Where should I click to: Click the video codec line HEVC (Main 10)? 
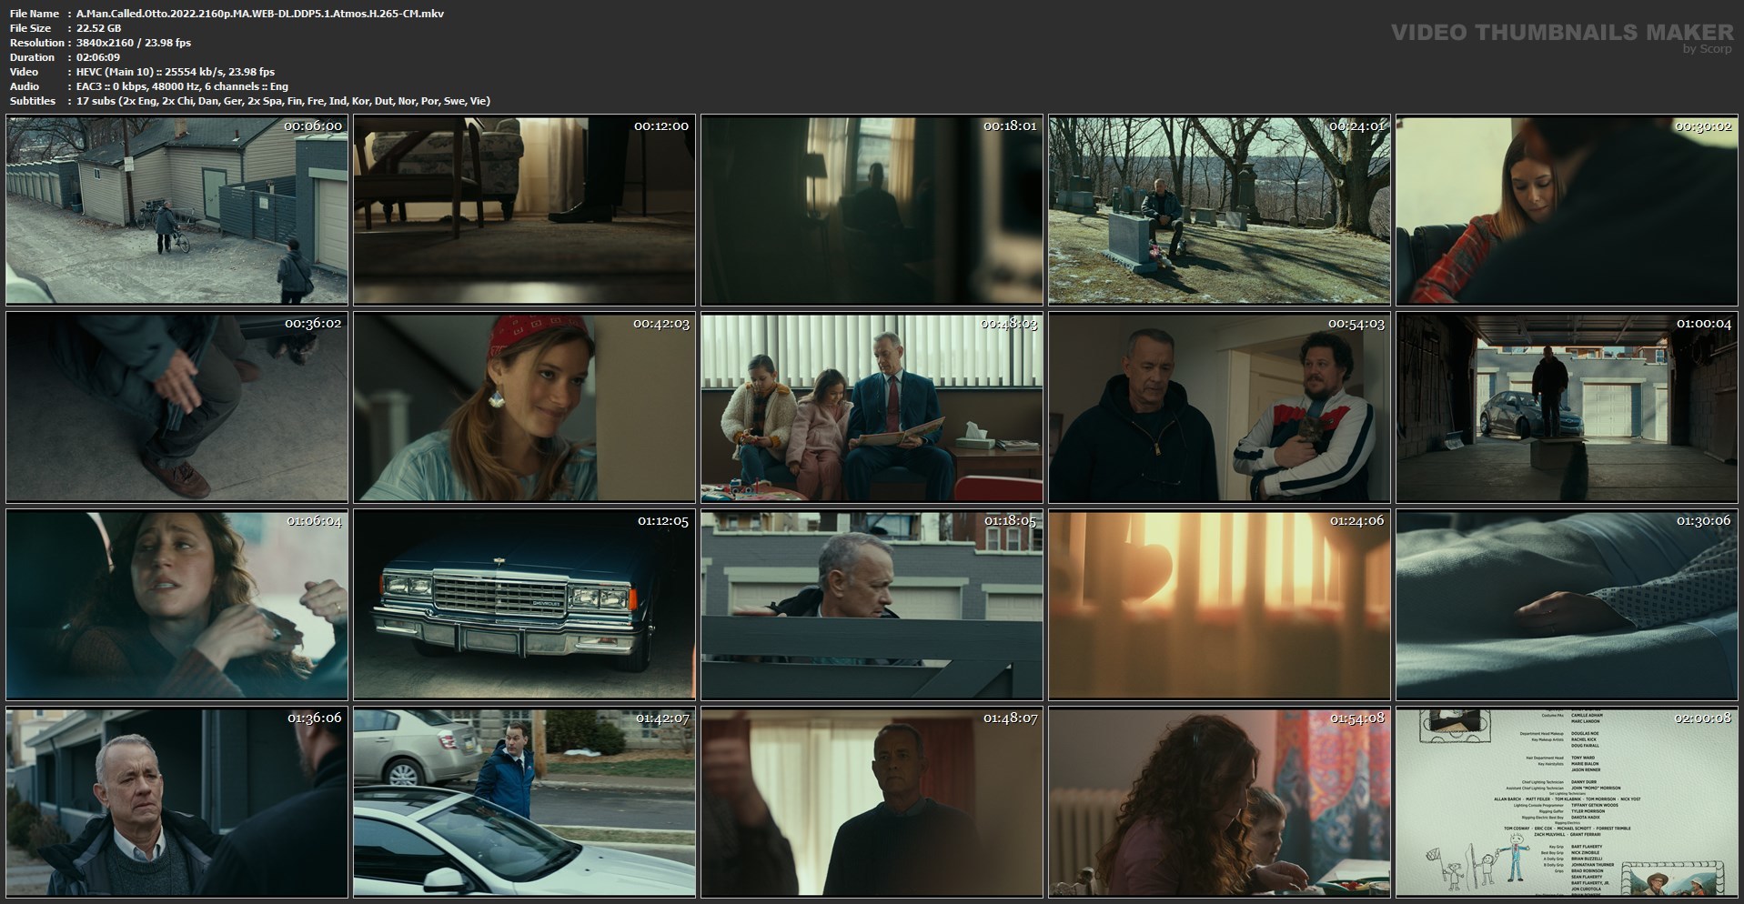coord(176,72)
